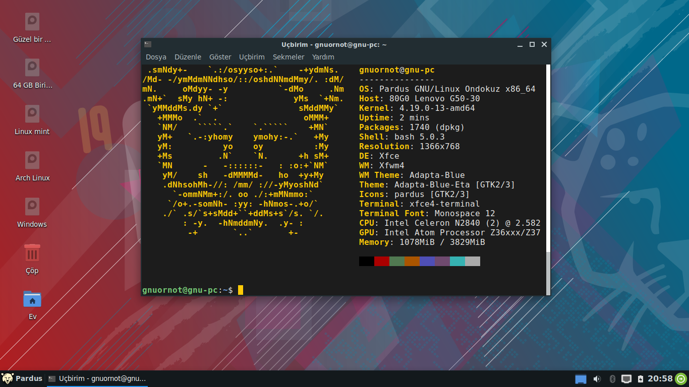Image resolution: width=689 pixels, height=387 pixels.
Task: Click the 'WM Theme: Adapta-Blue' line
Action: tap(412, 175)
